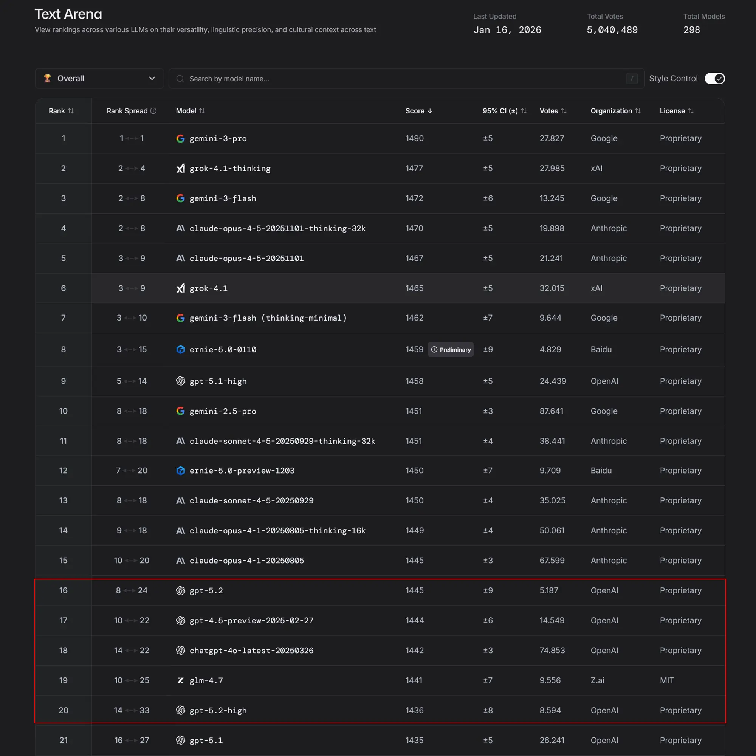Image resolution: width=756 pixels, height=756 pixels.
Task: Open the Overall category dropdown
Action: tap(99, 78)
